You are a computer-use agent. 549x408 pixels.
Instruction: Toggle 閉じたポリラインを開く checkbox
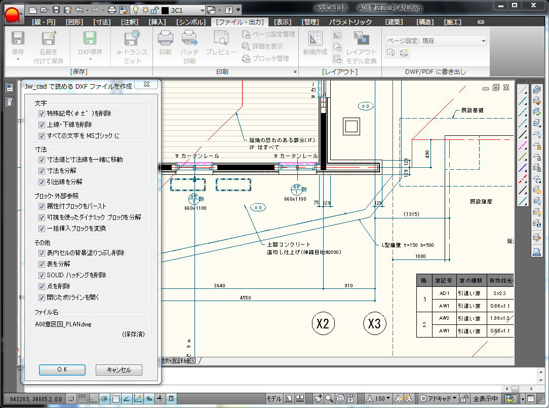coord(42,298)
